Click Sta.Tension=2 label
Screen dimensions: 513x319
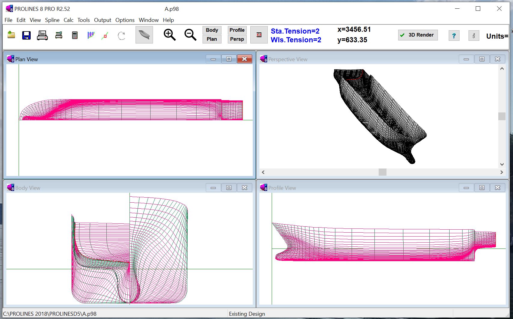(295, 31)
